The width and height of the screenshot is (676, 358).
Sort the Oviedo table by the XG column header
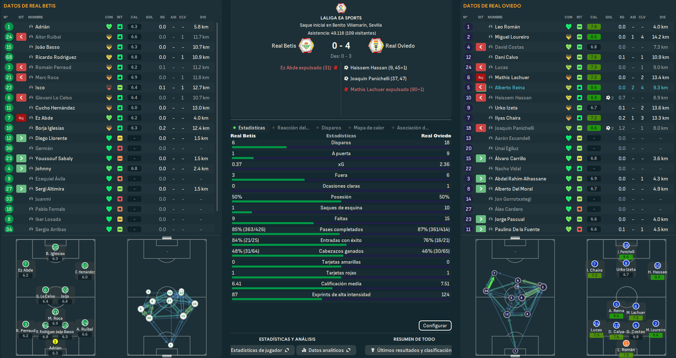pos(622,17)
